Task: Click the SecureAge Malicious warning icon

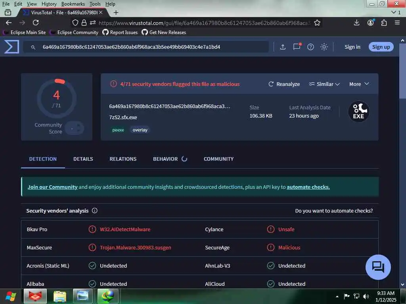Action: coord(270,247)
